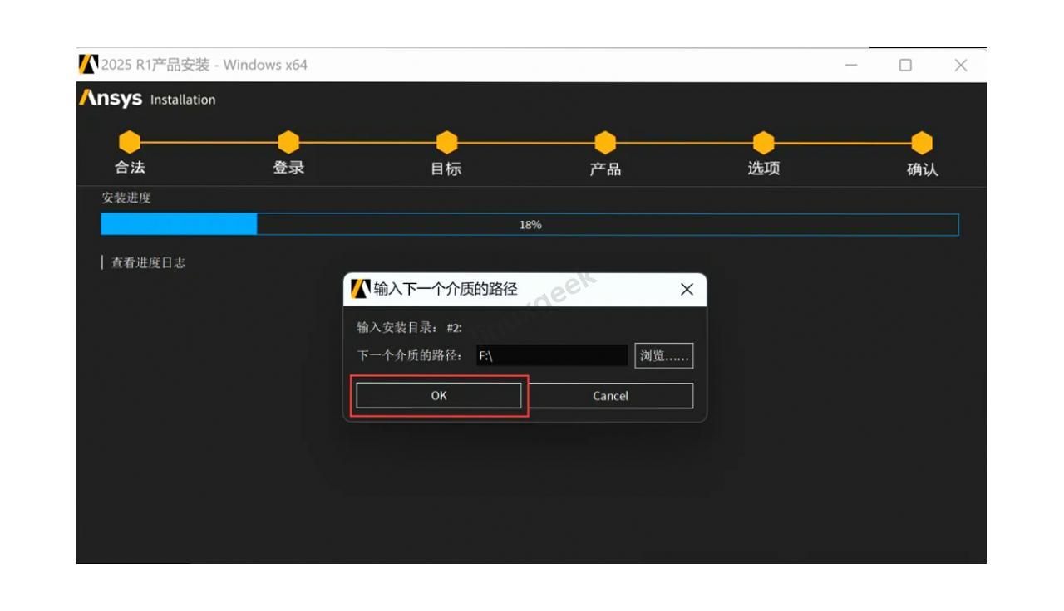
Task: Click OK in the media path dialog
Action: [439, 396]
